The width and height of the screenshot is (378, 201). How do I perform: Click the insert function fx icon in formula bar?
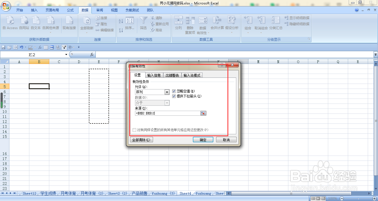[92, 55]
